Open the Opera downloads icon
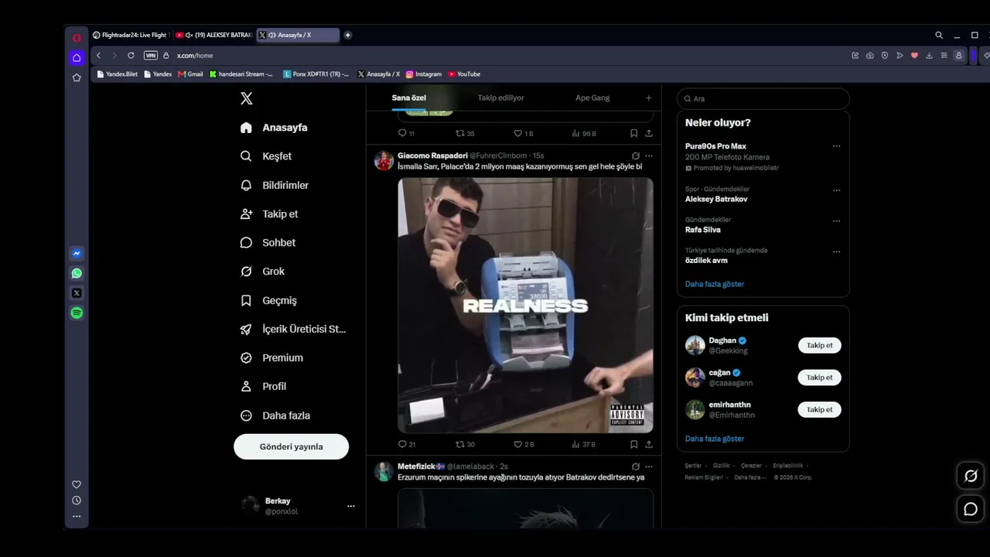The image size is (990, 557). pyautogui.click(x=929, y=56)
